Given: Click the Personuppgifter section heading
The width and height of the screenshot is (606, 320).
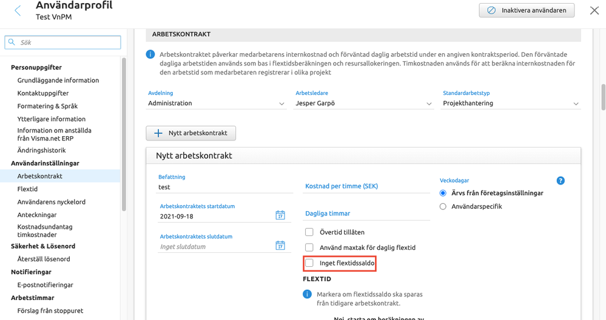Looking at the screenshot, I should tap(36, 68).
